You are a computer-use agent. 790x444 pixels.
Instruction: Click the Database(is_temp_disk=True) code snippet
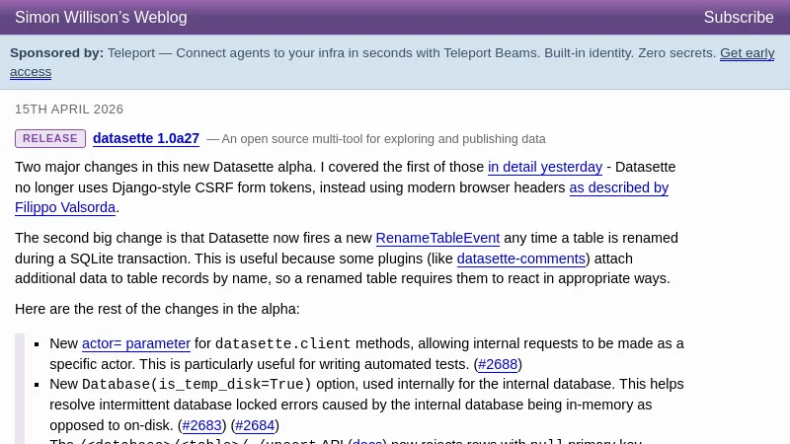coord(197,385)
